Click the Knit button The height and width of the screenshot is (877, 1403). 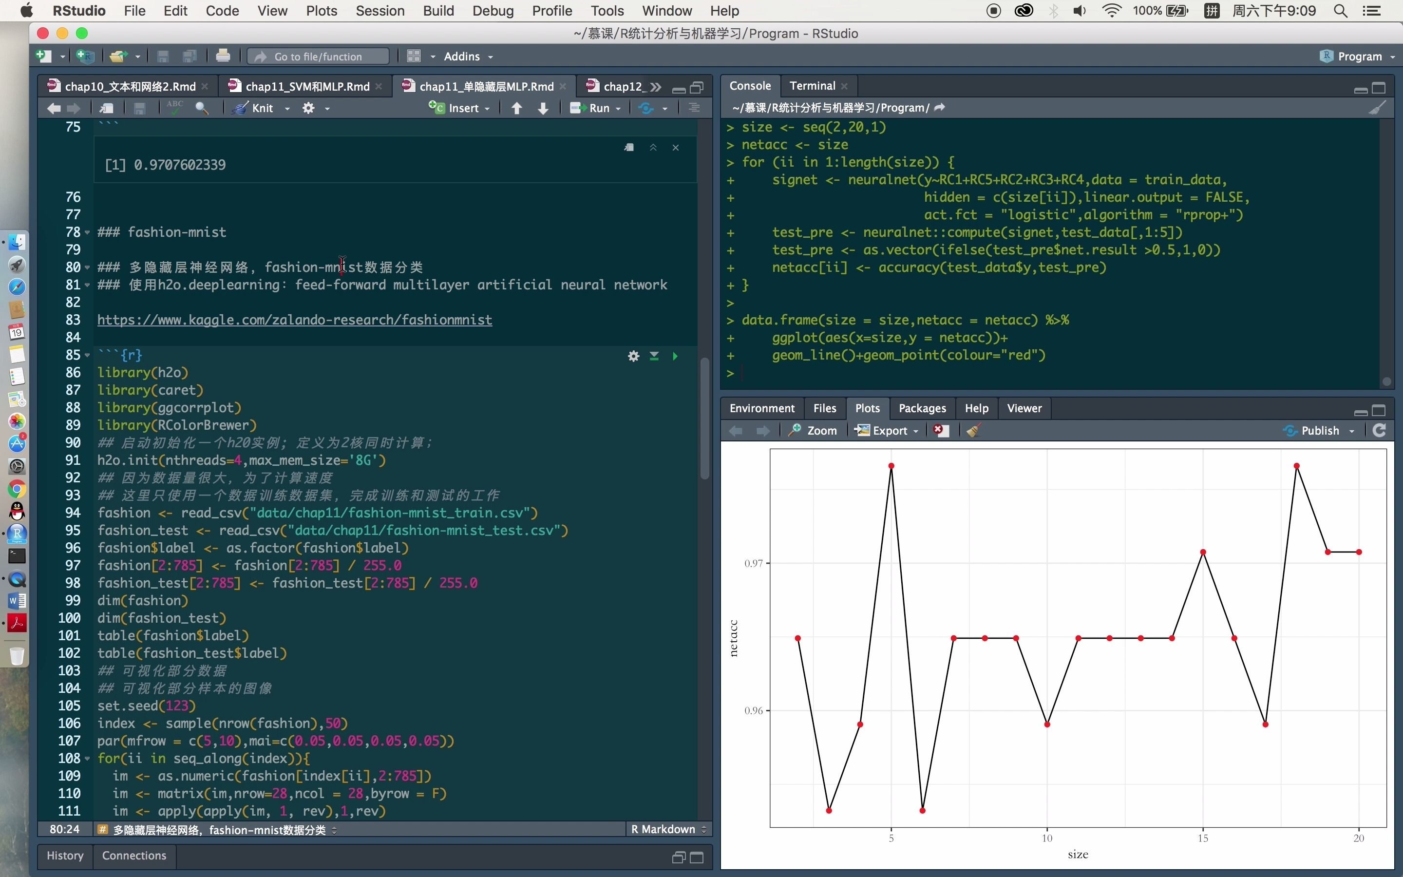254,108
